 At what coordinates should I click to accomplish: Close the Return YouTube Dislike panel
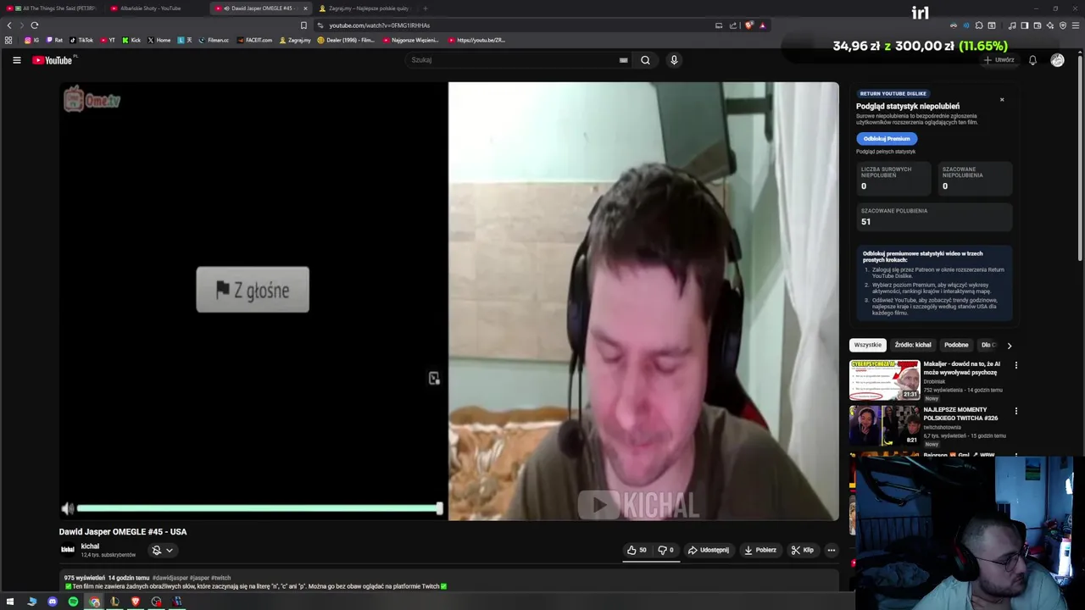point(1001,100)
